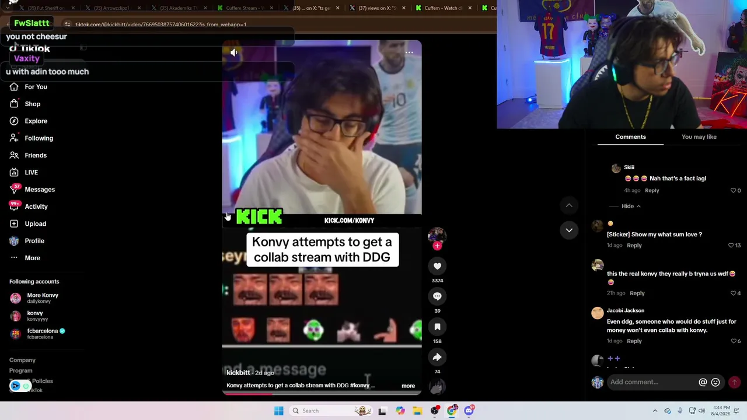
Task: Open the More sidebar menu
Action: pos(25,258)
